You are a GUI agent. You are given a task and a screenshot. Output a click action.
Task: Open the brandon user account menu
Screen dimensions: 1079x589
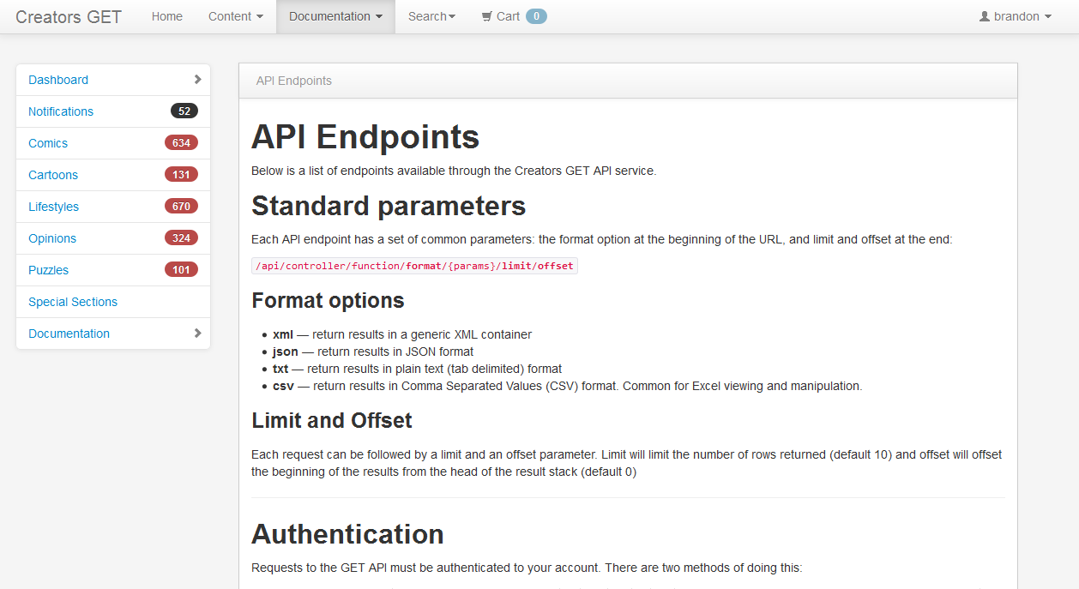click(x=1016, y=16)
